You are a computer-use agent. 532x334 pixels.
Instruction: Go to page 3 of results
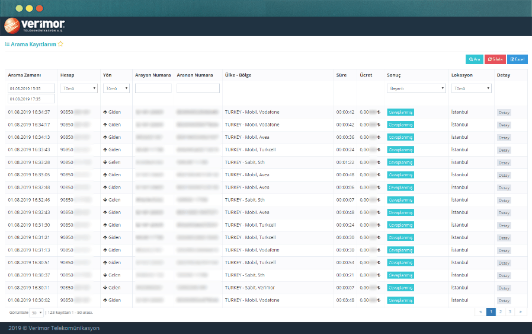click(510, 312)
